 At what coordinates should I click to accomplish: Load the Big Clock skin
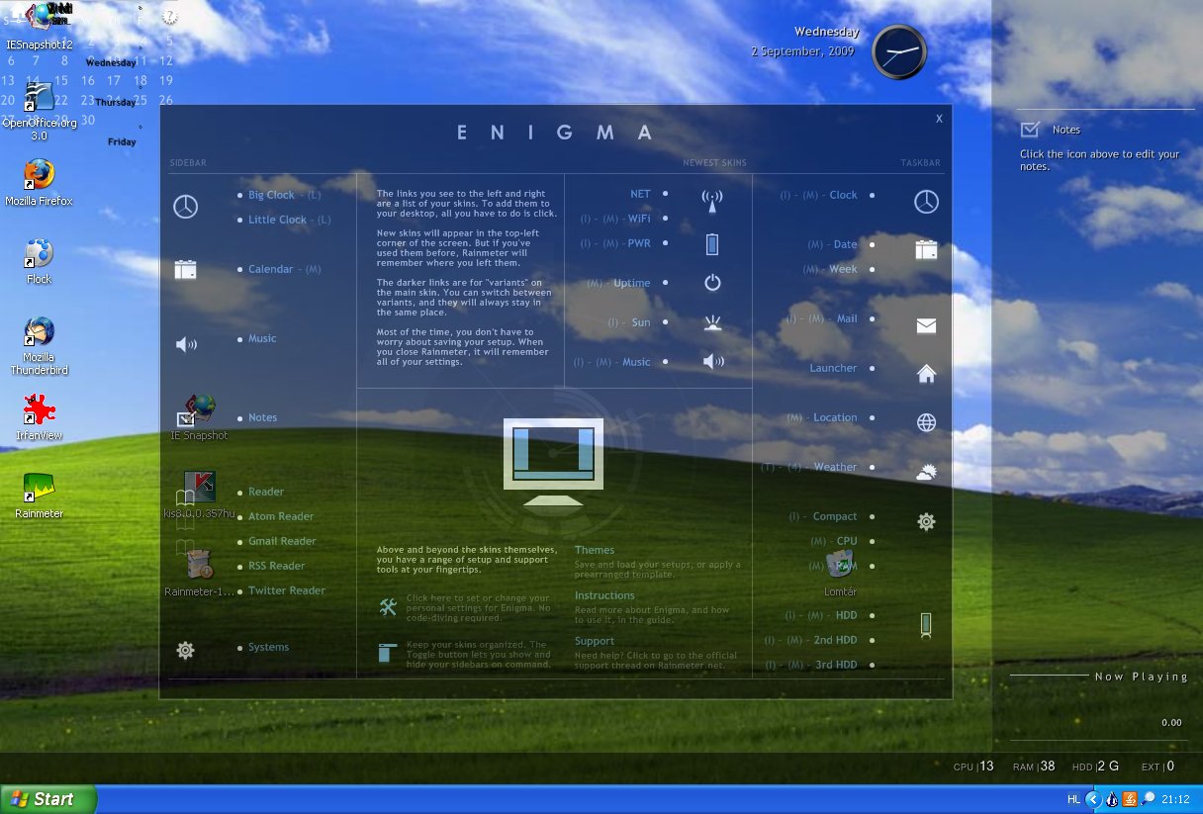[x=271, y=195]
